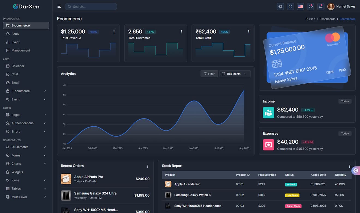Open the This Month date filter dropdown
The height and width of the screenshot is (213, 360).
(x=235, y=73)
